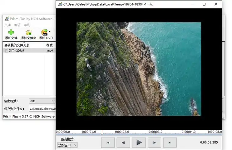The image size is (232, 150).
Task: Click the 要转换的文件列表 column header
Action: 17,45
